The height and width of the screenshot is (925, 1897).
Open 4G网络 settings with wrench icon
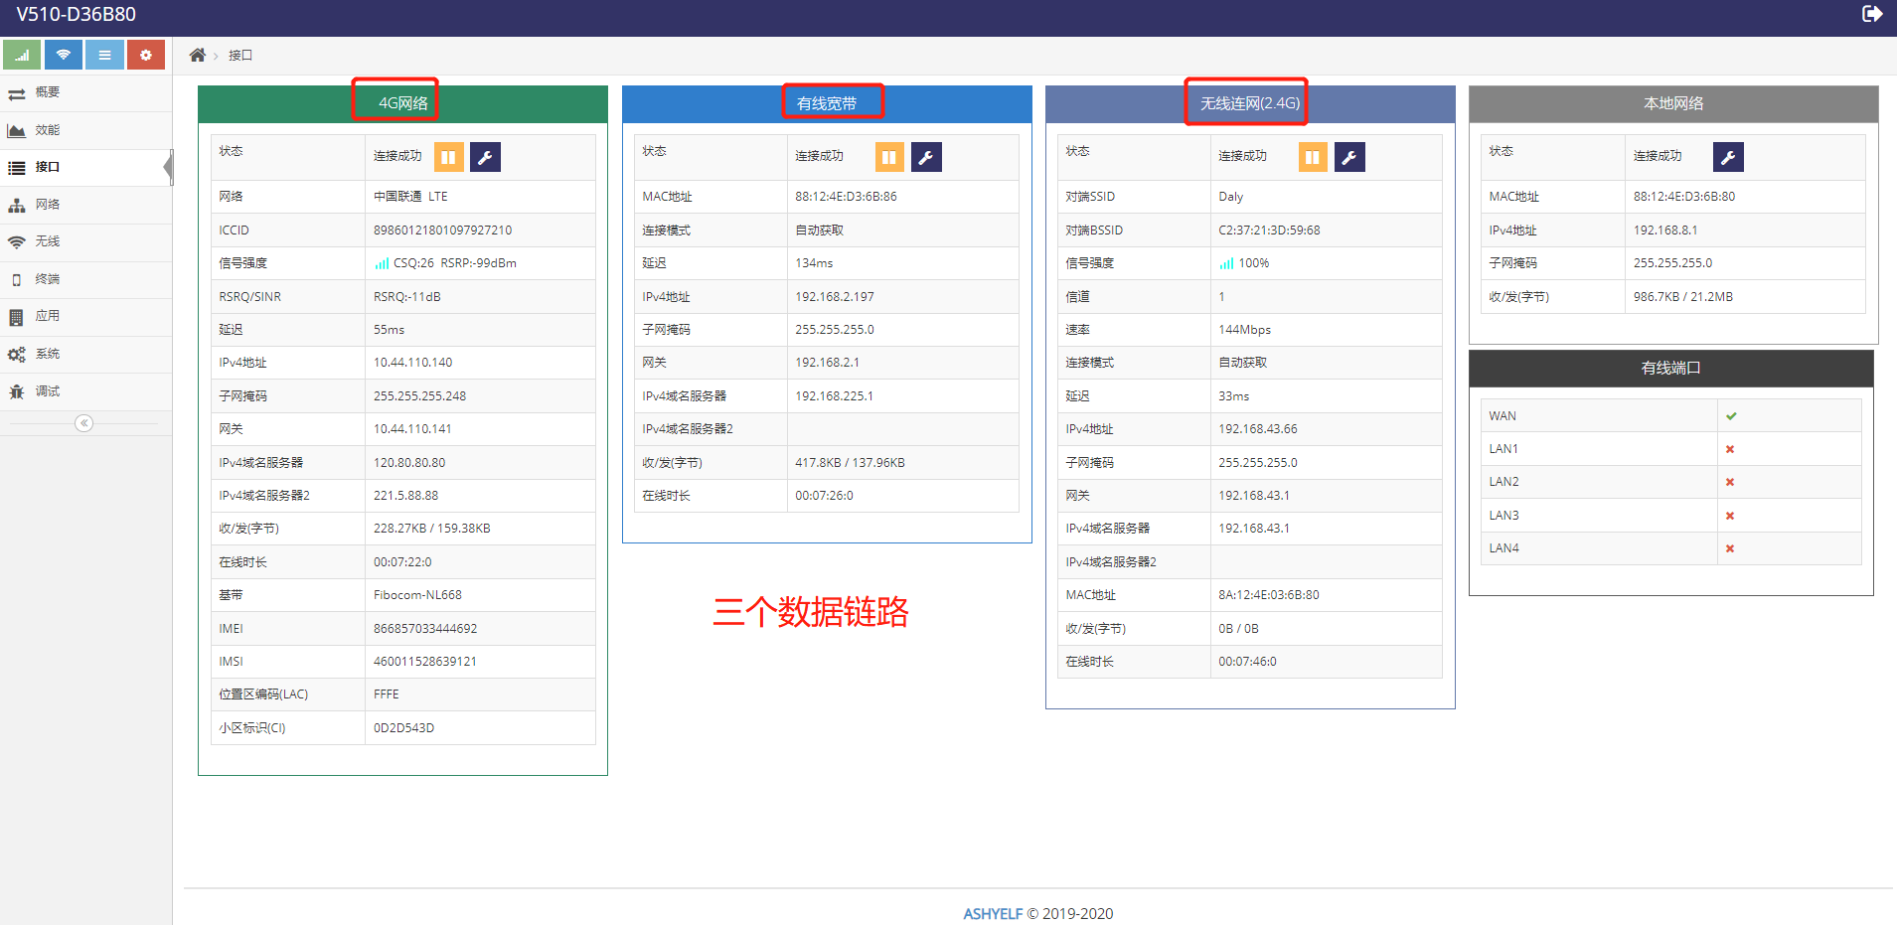(485, 157)
